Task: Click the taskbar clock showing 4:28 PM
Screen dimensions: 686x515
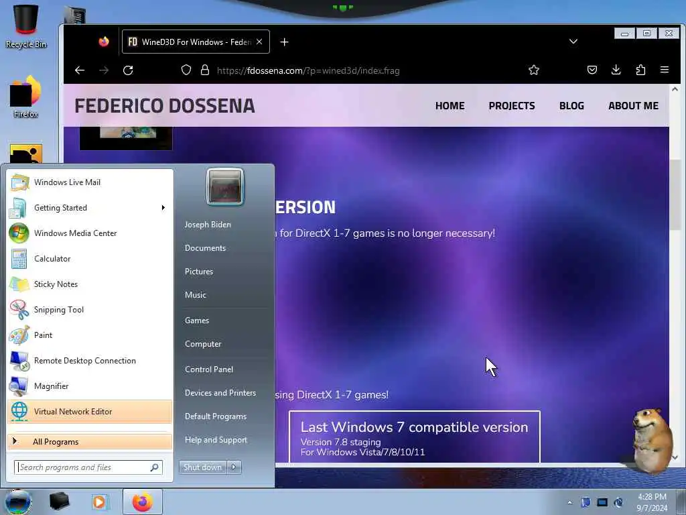Action: pyautogui.click(x=652, y=502)
